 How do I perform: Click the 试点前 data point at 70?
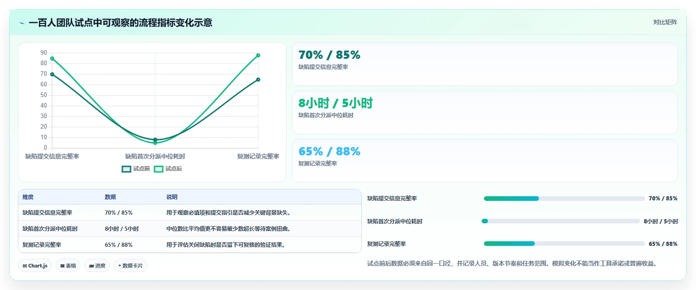click(52, 74)
